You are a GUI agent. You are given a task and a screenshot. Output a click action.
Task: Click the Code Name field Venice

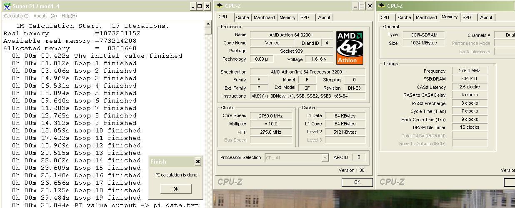[x=272, y=43]
